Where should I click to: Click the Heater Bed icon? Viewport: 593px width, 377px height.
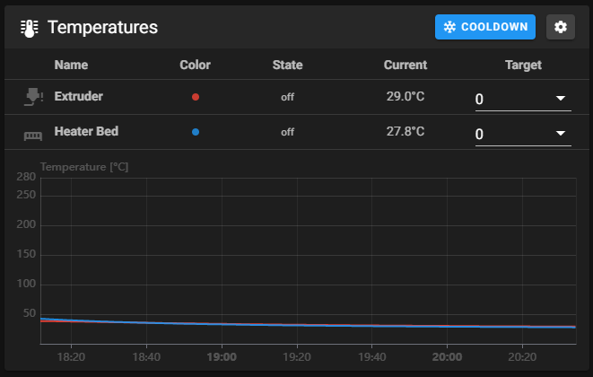pos(33,133)
